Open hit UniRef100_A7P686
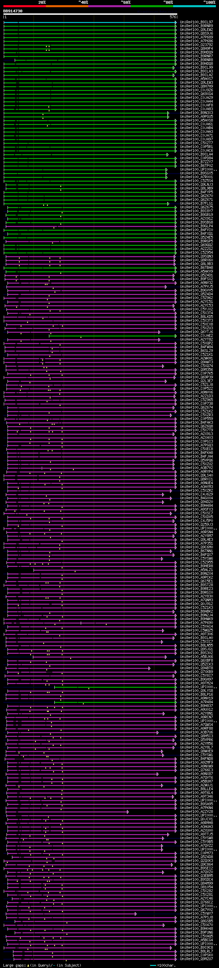 [196, 41]
